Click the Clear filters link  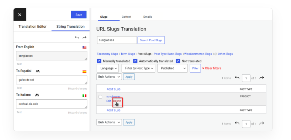click(x=212, y=68)
